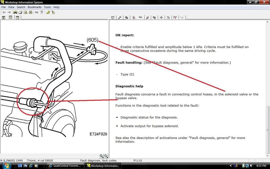Open the Bookmarks menu

35,7
